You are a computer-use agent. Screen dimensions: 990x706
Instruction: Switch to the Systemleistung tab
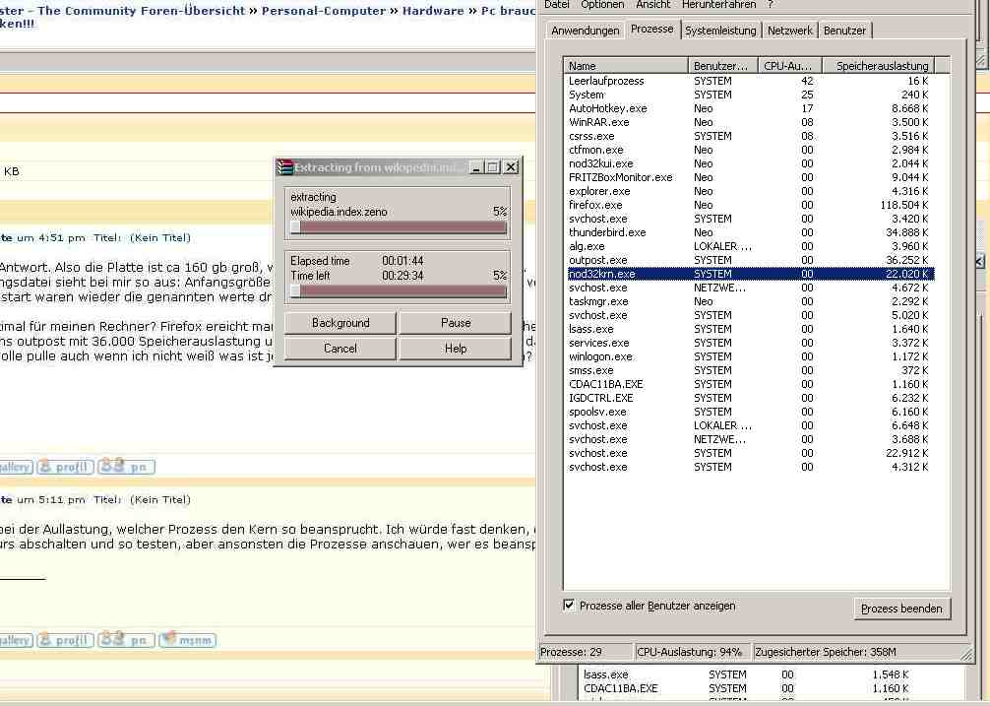(720, 31)
